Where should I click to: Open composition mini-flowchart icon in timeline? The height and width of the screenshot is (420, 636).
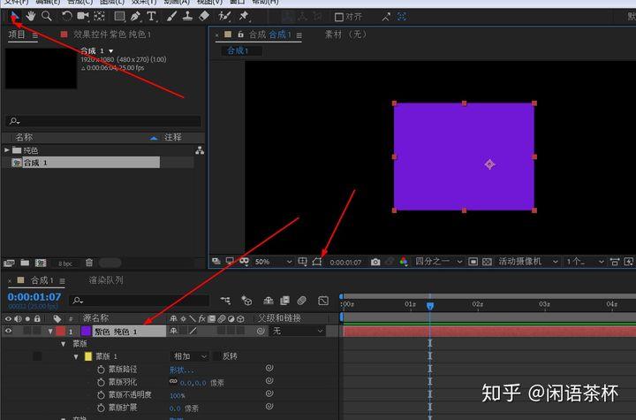[225, 301]
